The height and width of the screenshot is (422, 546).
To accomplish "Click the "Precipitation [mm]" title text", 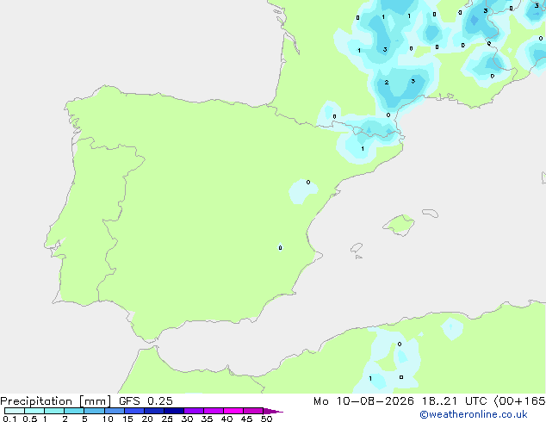I will [x=56, y=401].
